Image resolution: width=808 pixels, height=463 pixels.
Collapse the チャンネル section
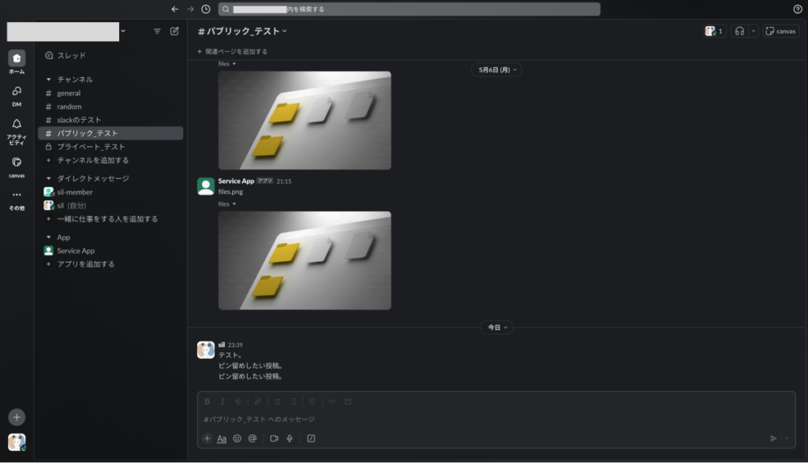(x=48, y=80)
